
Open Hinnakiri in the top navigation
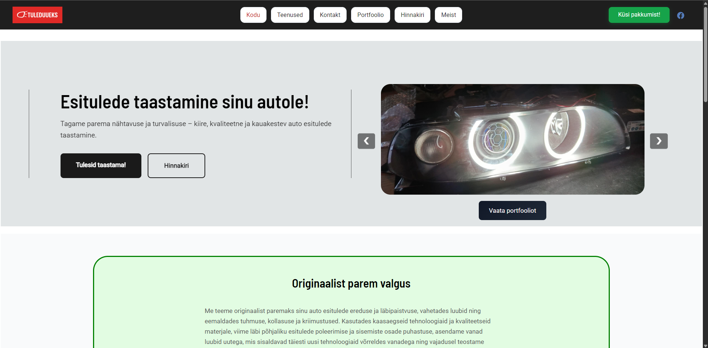[412, 15]
